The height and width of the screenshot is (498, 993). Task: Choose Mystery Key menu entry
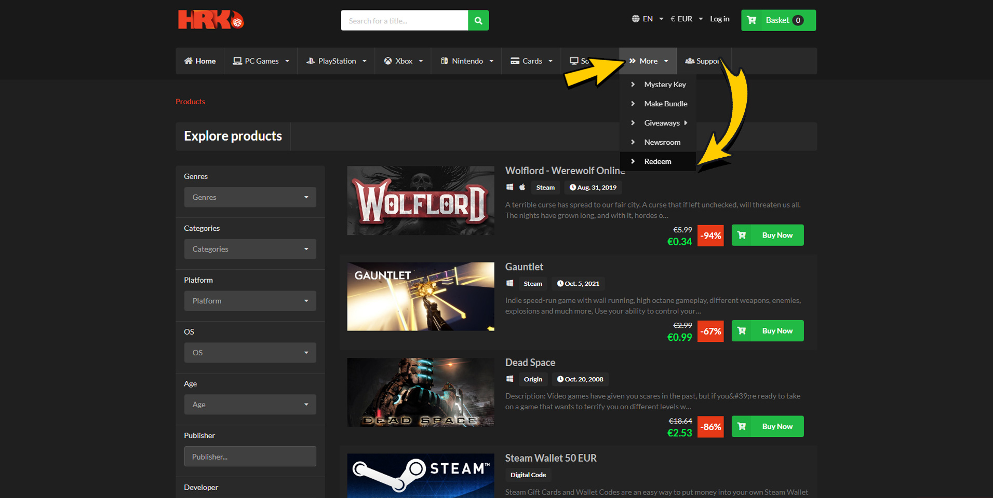665,85
